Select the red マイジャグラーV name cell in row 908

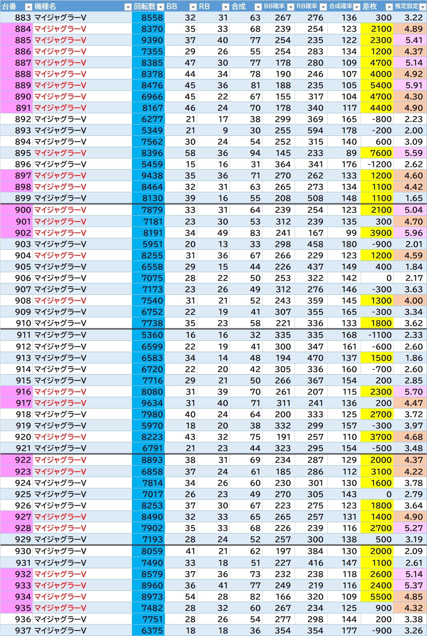pos(82,301)
